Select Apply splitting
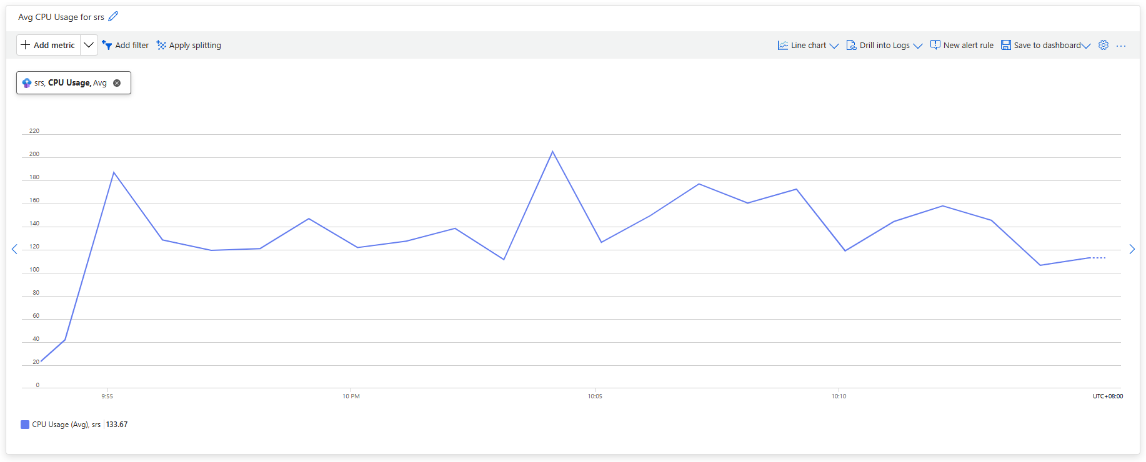The width and height of the screenshot is (1146, 462). click(x=189, y=45)
